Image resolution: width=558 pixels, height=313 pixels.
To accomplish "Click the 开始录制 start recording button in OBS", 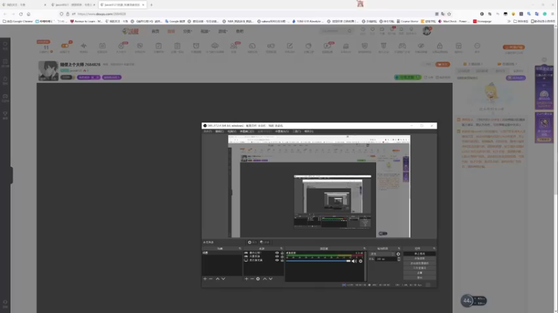I will [420, 258].
